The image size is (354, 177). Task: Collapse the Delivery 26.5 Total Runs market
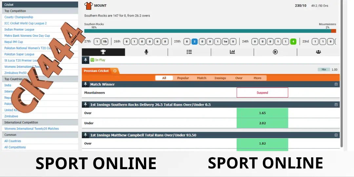click(336, 105)
